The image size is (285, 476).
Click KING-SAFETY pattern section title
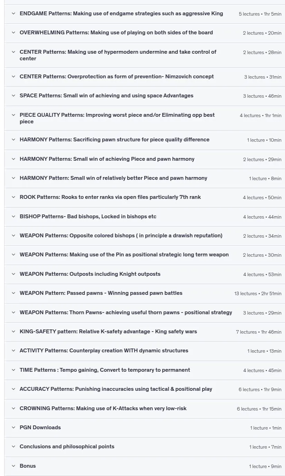[x=108, y=332]
